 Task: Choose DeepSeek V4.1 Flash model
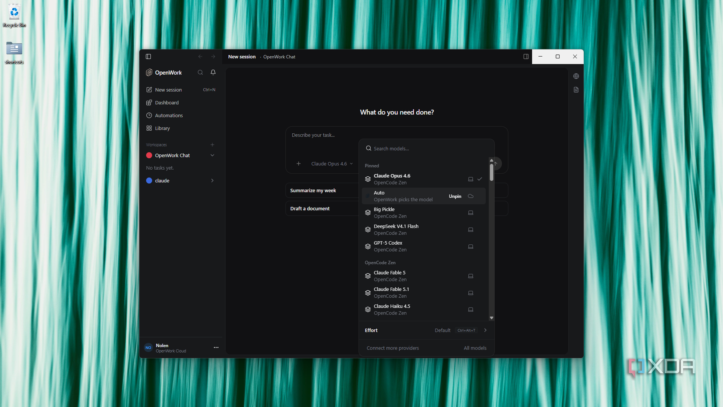(424, 230)
